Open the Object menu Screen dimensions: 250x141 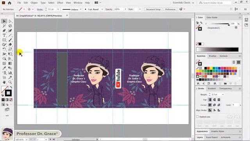[34, 3]
